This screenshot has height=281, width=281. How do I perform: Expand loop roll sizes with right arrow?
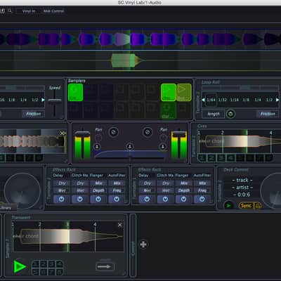point(277,100)
